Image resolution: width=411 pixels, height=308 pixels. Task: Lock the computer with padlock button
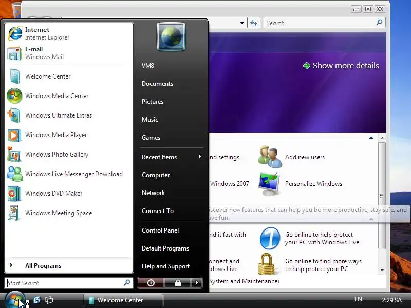(x=178, y=283)
